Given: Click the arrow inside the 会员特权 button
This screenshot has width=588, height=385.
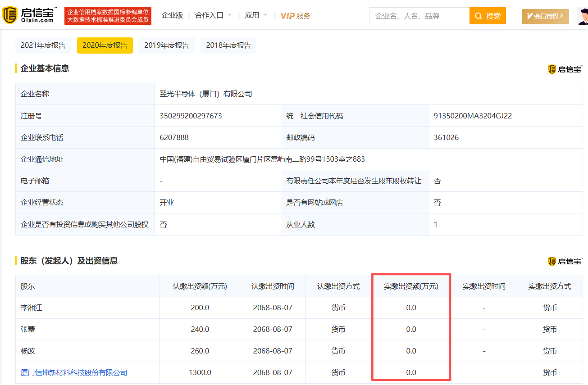Looking at the screenshot, I should (x=561, y=16).
